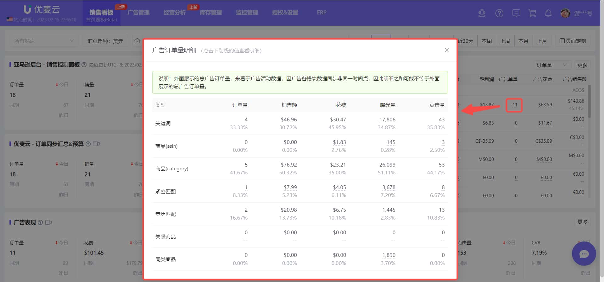Click ad orders value 11 in table

[x=515, y=105]
